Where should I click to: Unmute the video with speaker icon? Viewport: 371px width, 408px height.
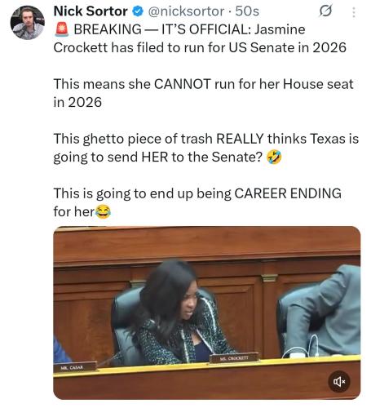point(339,382)
